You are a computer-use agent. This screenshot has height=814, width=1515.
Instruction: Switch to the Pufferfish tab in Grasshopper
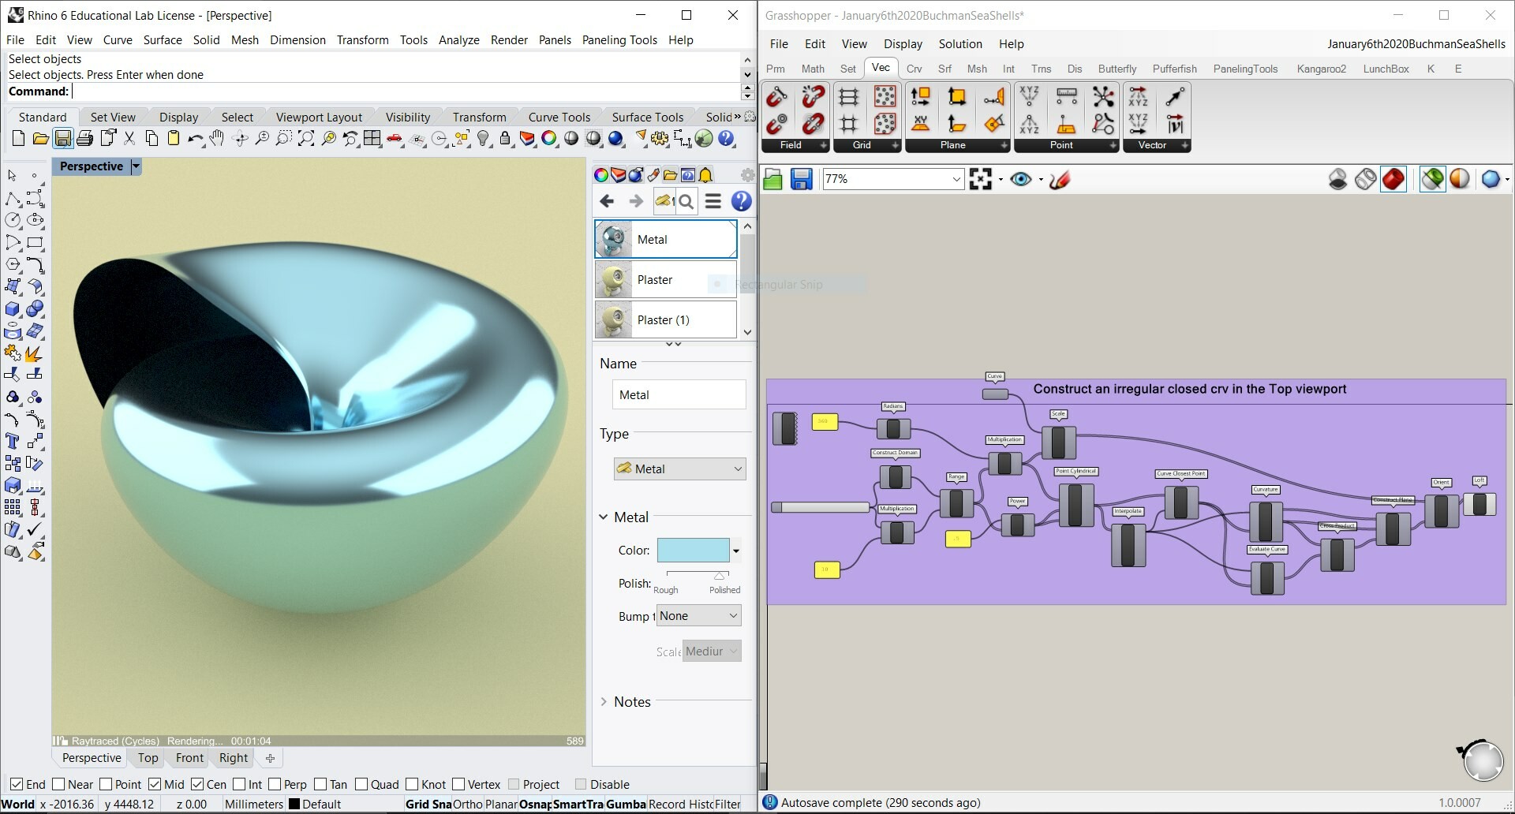(1175, 69)
